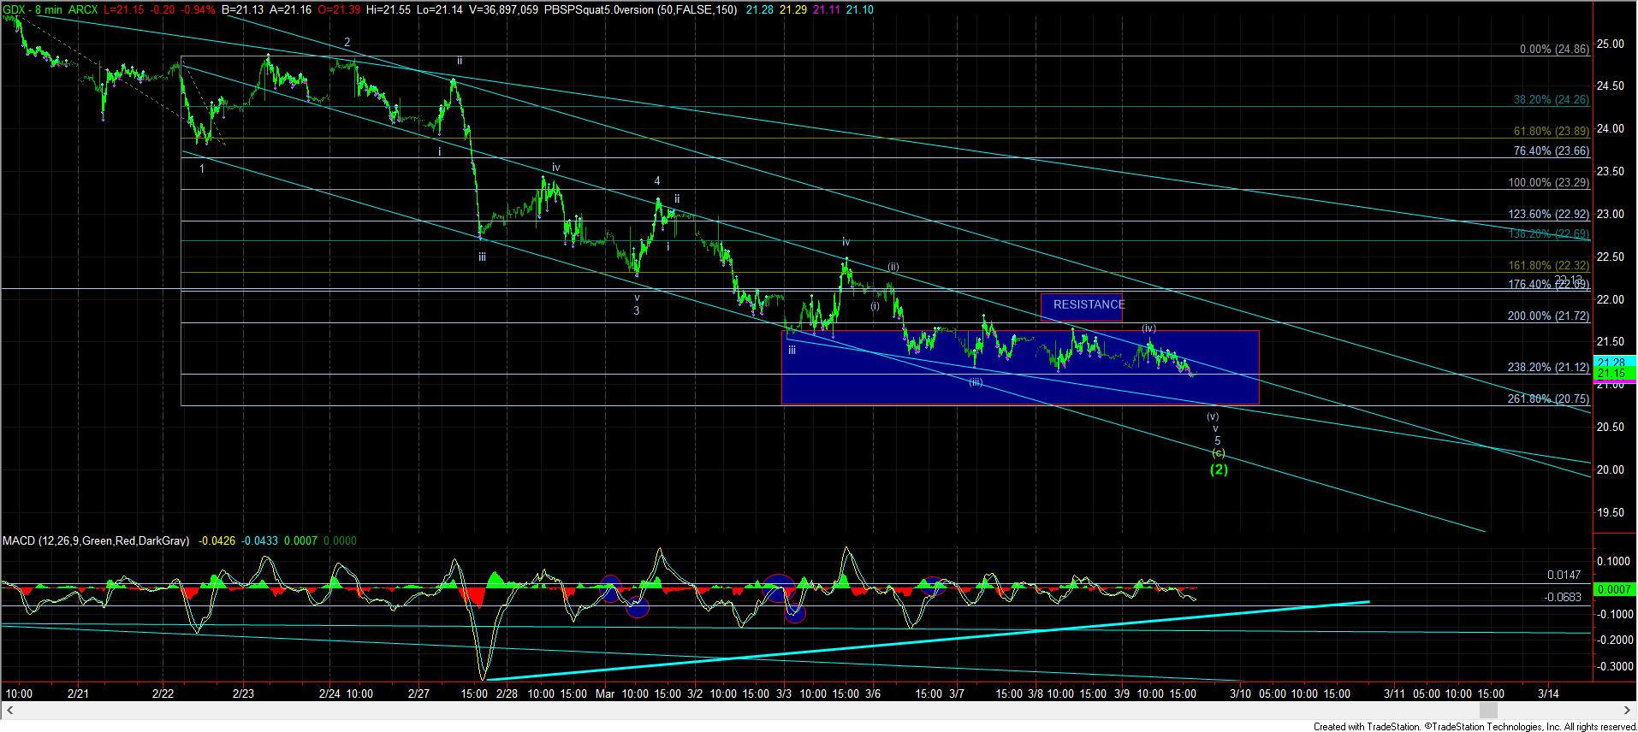Select the RESISTANCE label box
Image resolution: width=1638 pixels, height=732 pixels.
tap(1081, 307)
